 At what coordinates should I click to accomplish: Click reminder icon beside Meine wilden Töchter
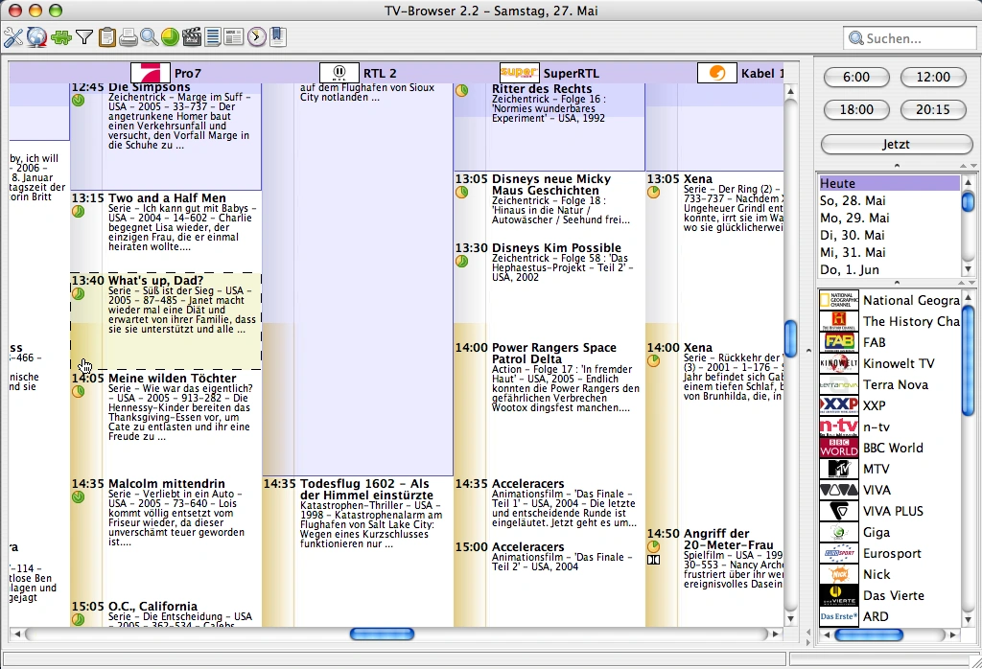79,392
